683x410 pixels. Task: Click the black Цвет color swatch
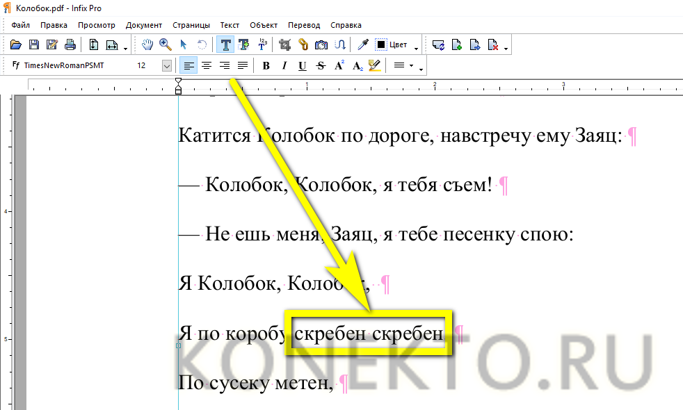381,44
